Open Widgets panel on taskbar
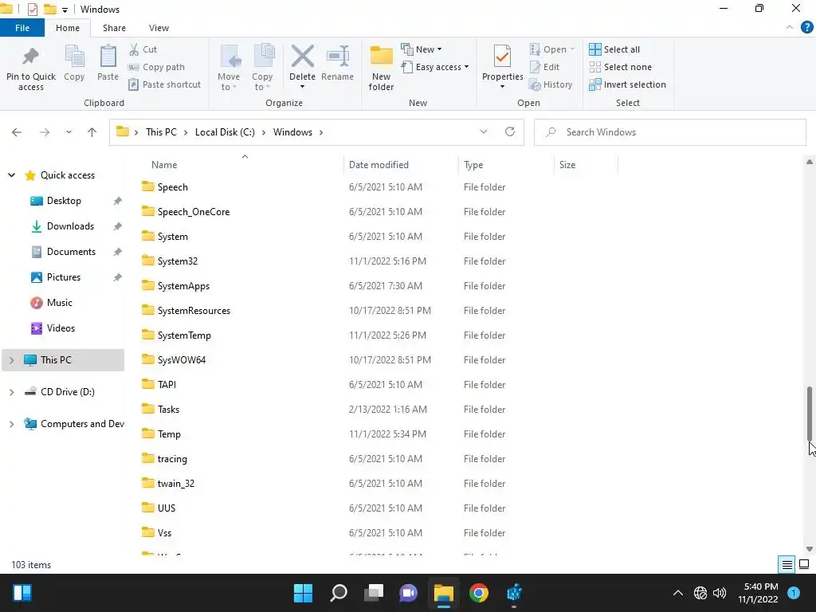This screenshot has width=816, height=612. 22,593
